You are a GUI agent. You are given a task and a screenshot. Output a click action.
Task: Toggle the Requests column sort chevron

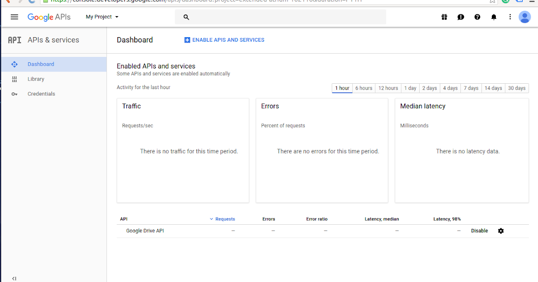point(211,219)
